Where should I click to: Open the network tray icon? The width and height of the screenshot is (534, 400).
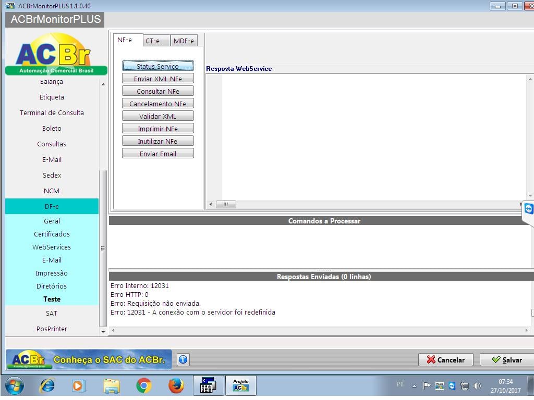pyautogui.click(x=465, y=386)
